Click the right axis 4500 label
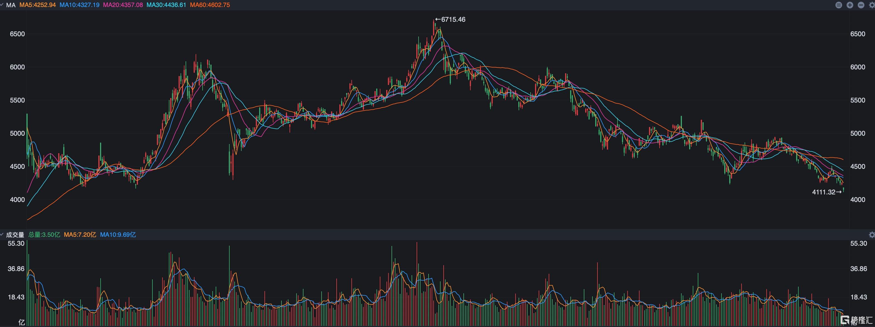This screenshot has height=327, width=875. pos(858,166)
